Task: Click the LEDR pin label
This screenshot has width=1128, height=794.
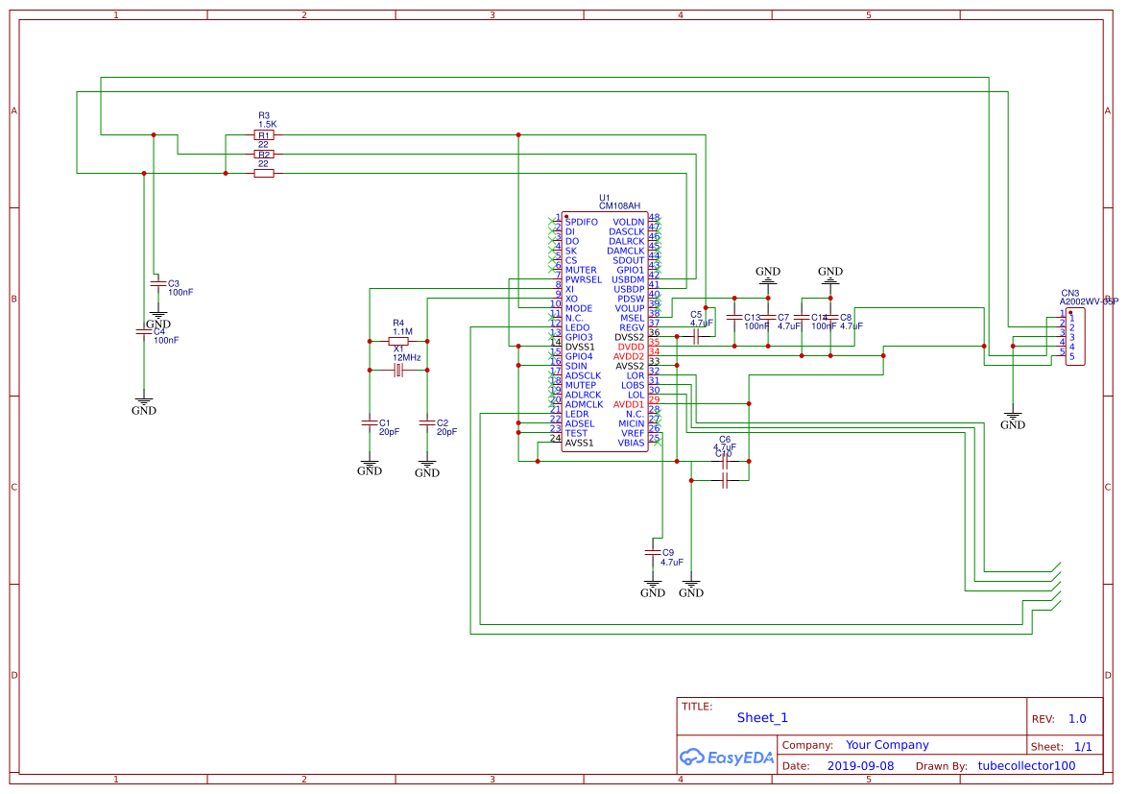Action: coord(577,414)
